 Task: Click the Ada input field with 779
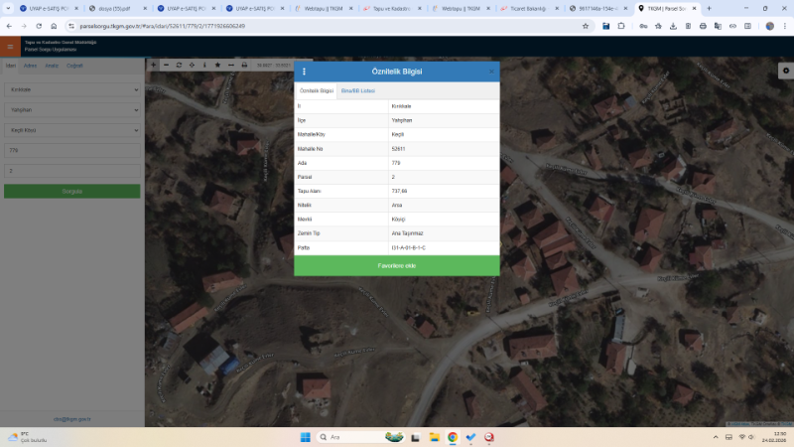(72, 150)
